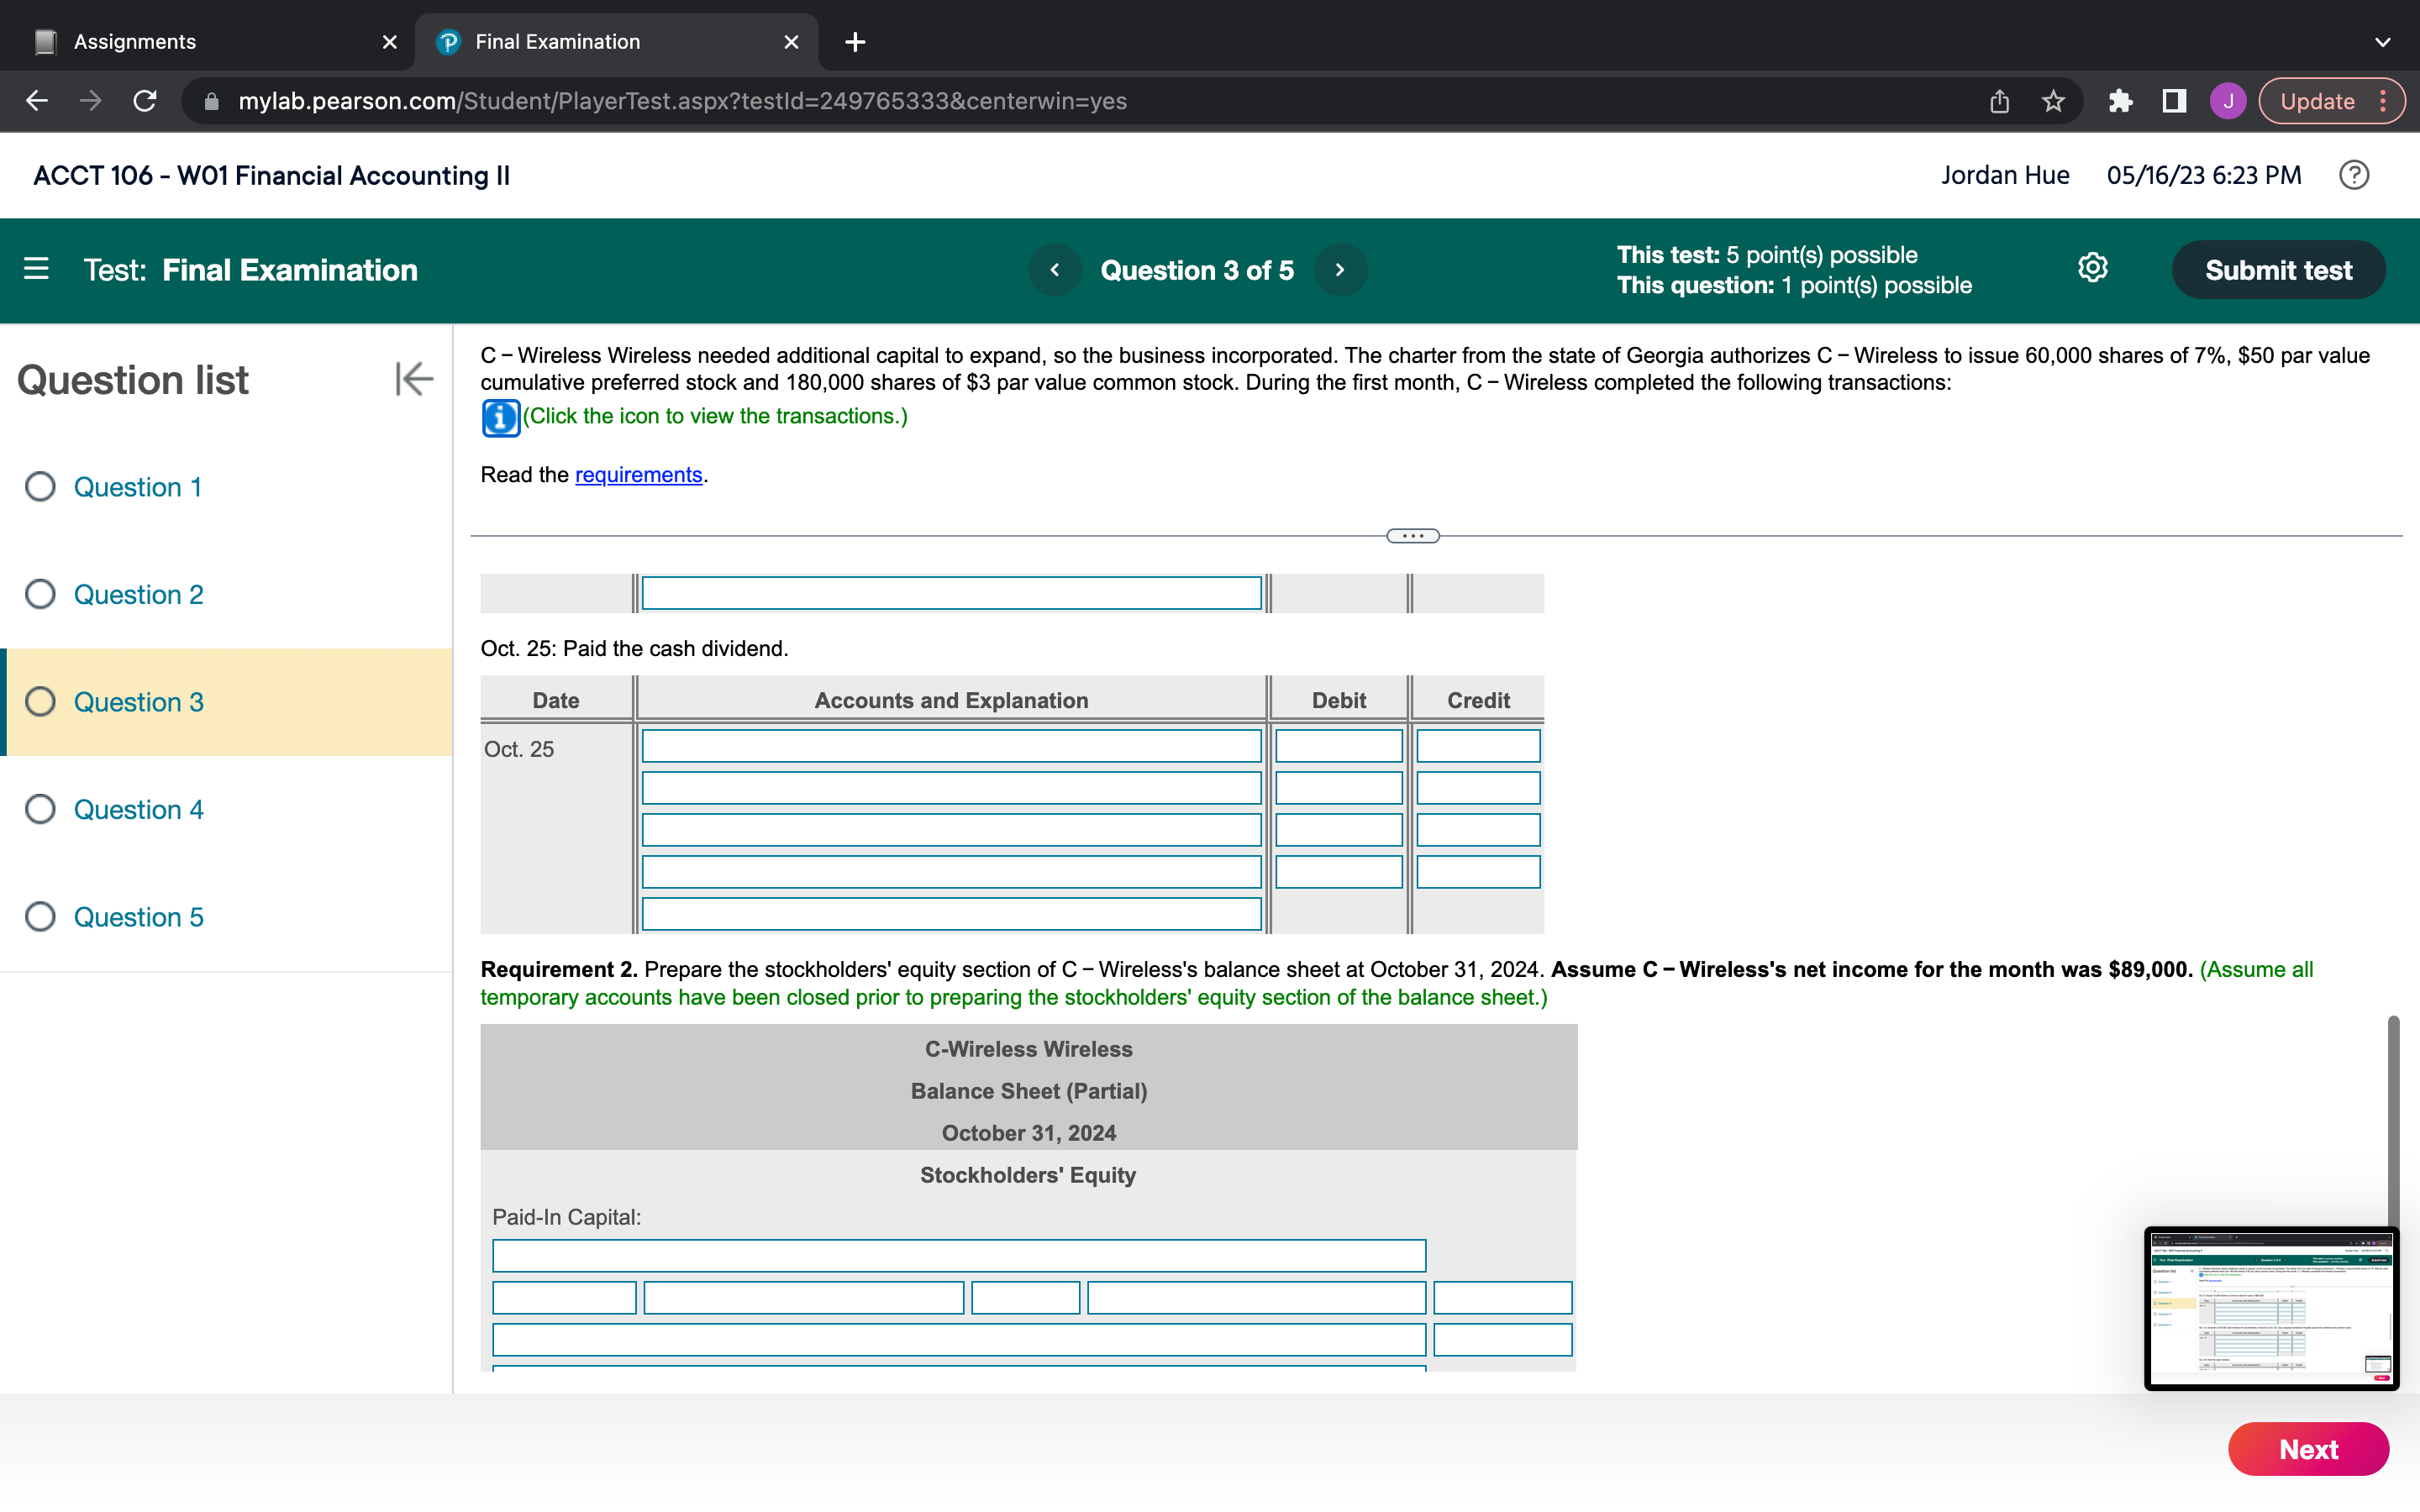Open the requirements link
The image size is (2420, 1512).
[638, 475]
